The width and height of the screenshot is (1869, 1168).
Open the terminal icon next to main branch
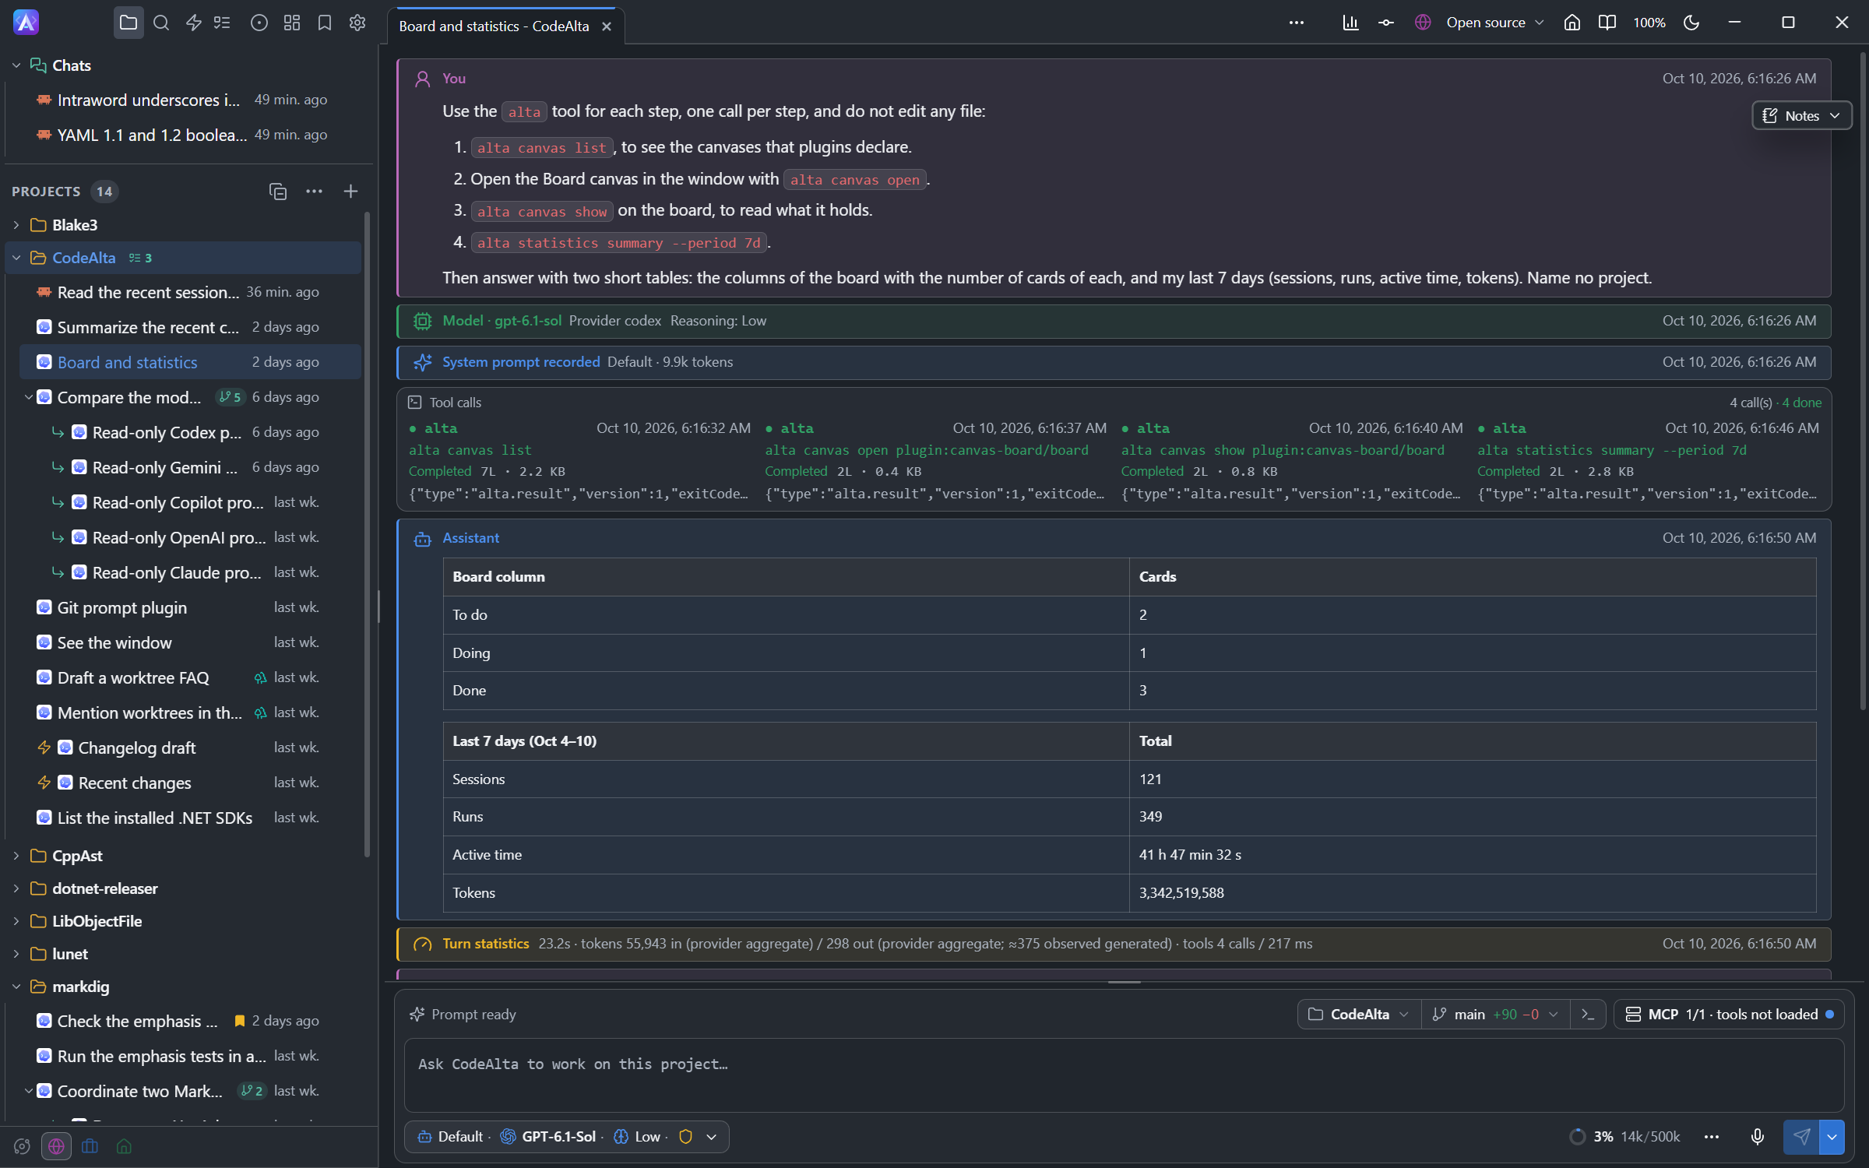click(1588, 1015)
